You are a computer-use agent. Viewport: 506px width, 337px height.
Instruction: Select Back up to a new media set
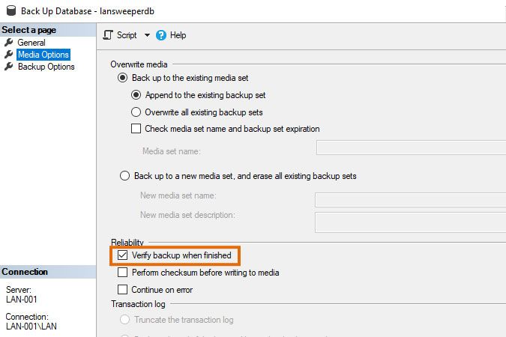[x=124, y=177]
